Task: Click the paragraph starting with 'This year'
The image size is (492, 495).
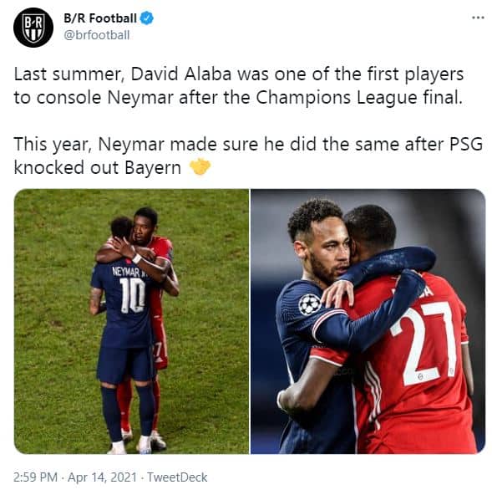Action: click(x=248, y=156)
